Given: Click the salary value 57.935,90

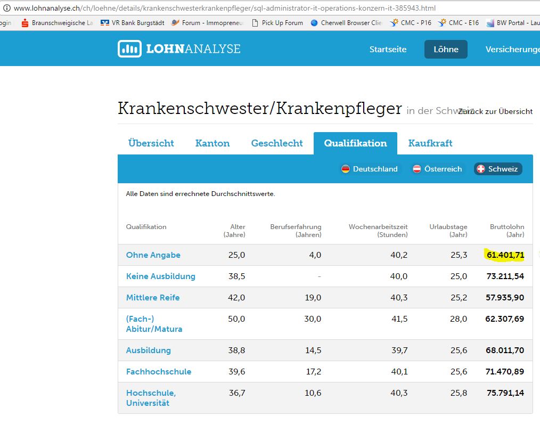Looking at the screenshot, I should pos(505,298).
